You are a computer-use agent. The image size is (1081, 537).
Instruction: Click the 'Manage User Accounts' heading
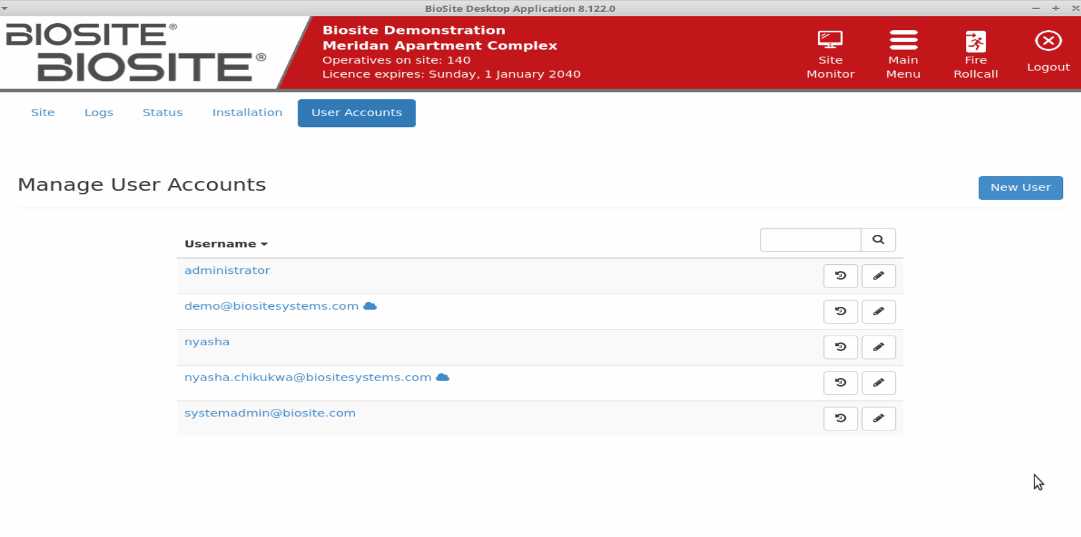tap(142, 185)
